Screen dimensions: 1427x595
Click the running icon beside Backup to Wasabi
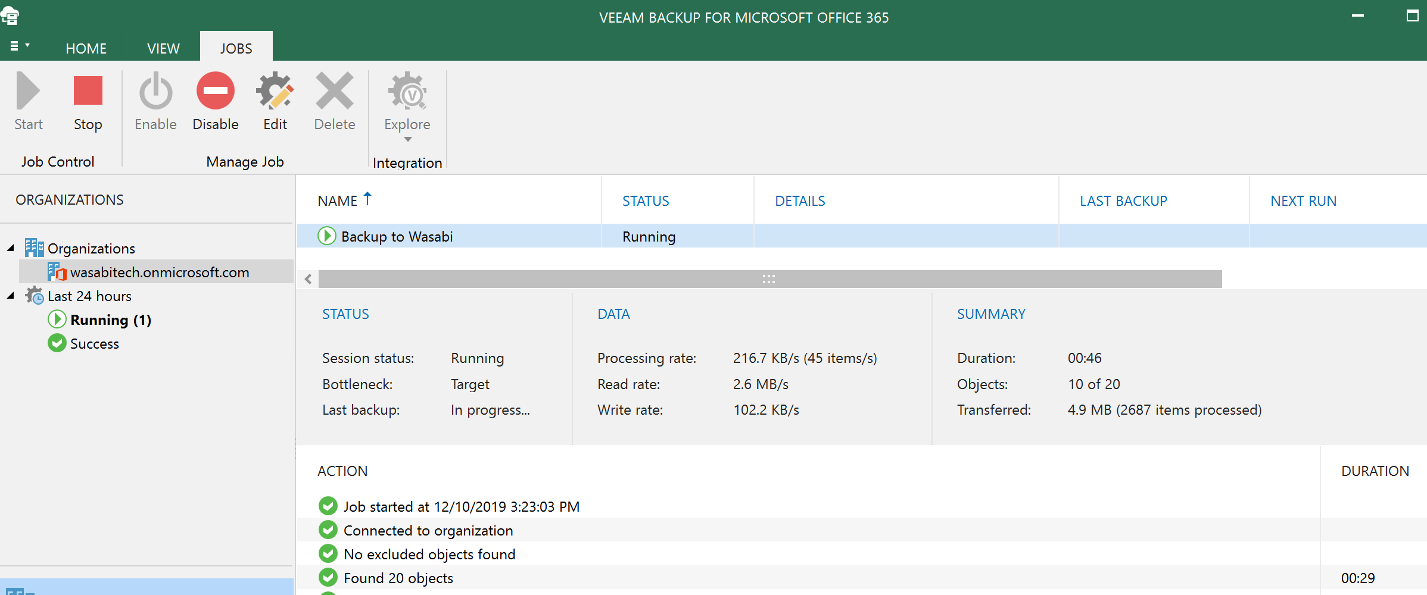(327, 236)
